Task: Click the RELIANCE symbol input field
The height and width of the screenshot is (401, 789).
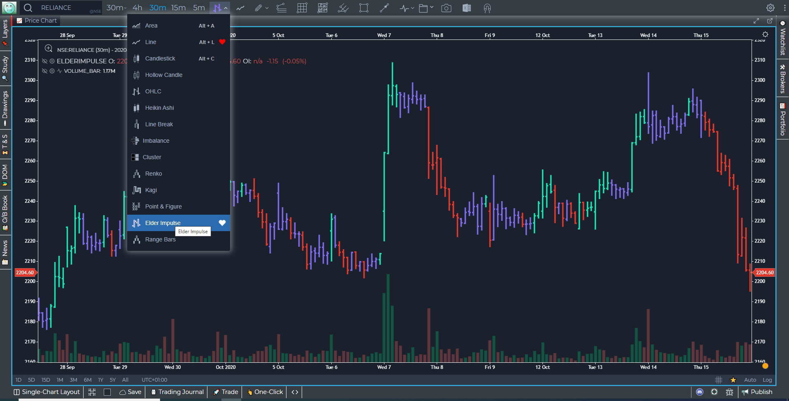Action: [x=62, y=8]
